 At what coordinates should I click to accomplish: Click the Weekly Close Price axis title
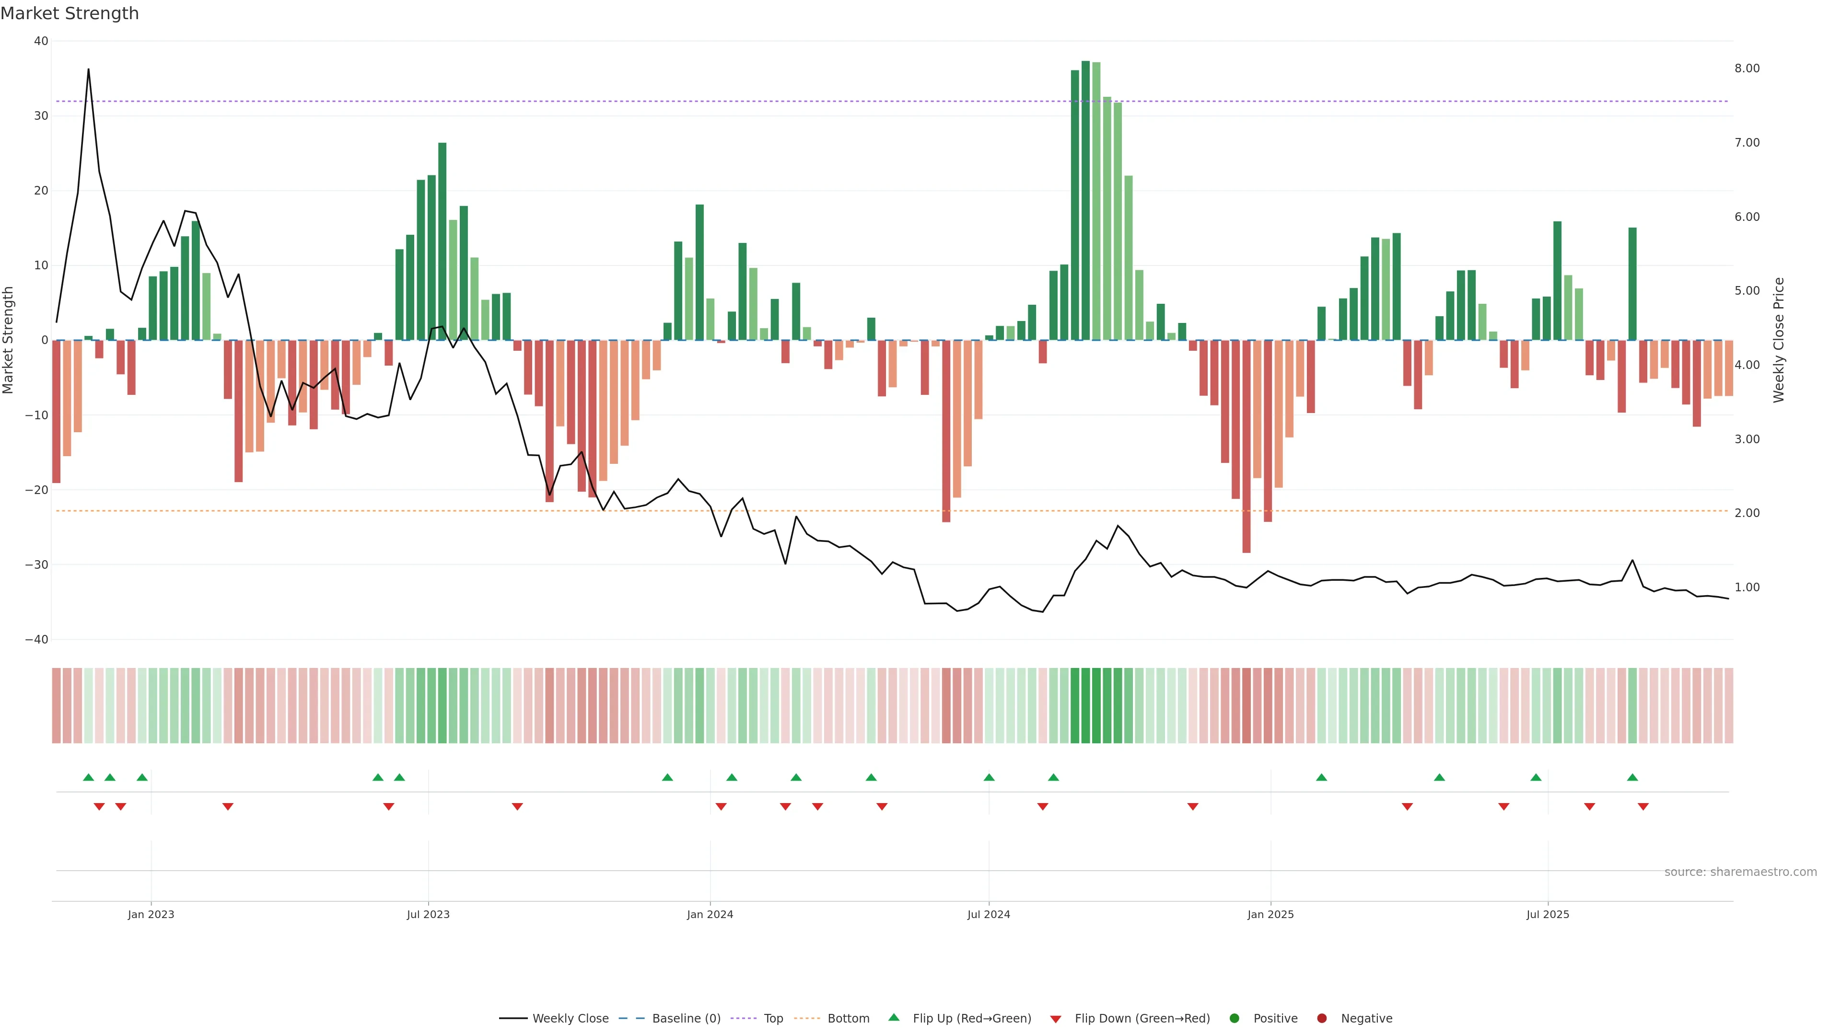pyautogui.click(x=1779, y=340)
